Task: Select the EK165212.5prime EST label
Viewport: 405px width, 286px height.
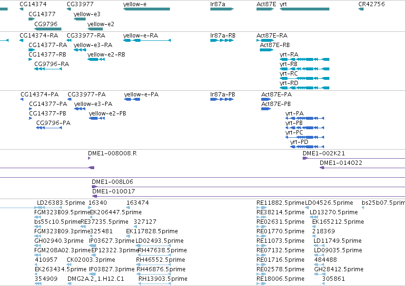Action: [x=338, y=221]
